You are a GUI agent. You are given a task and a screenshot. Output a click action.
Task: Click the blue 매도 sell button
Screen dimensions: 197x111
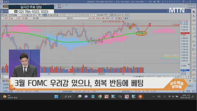click(x=126, y=18)
